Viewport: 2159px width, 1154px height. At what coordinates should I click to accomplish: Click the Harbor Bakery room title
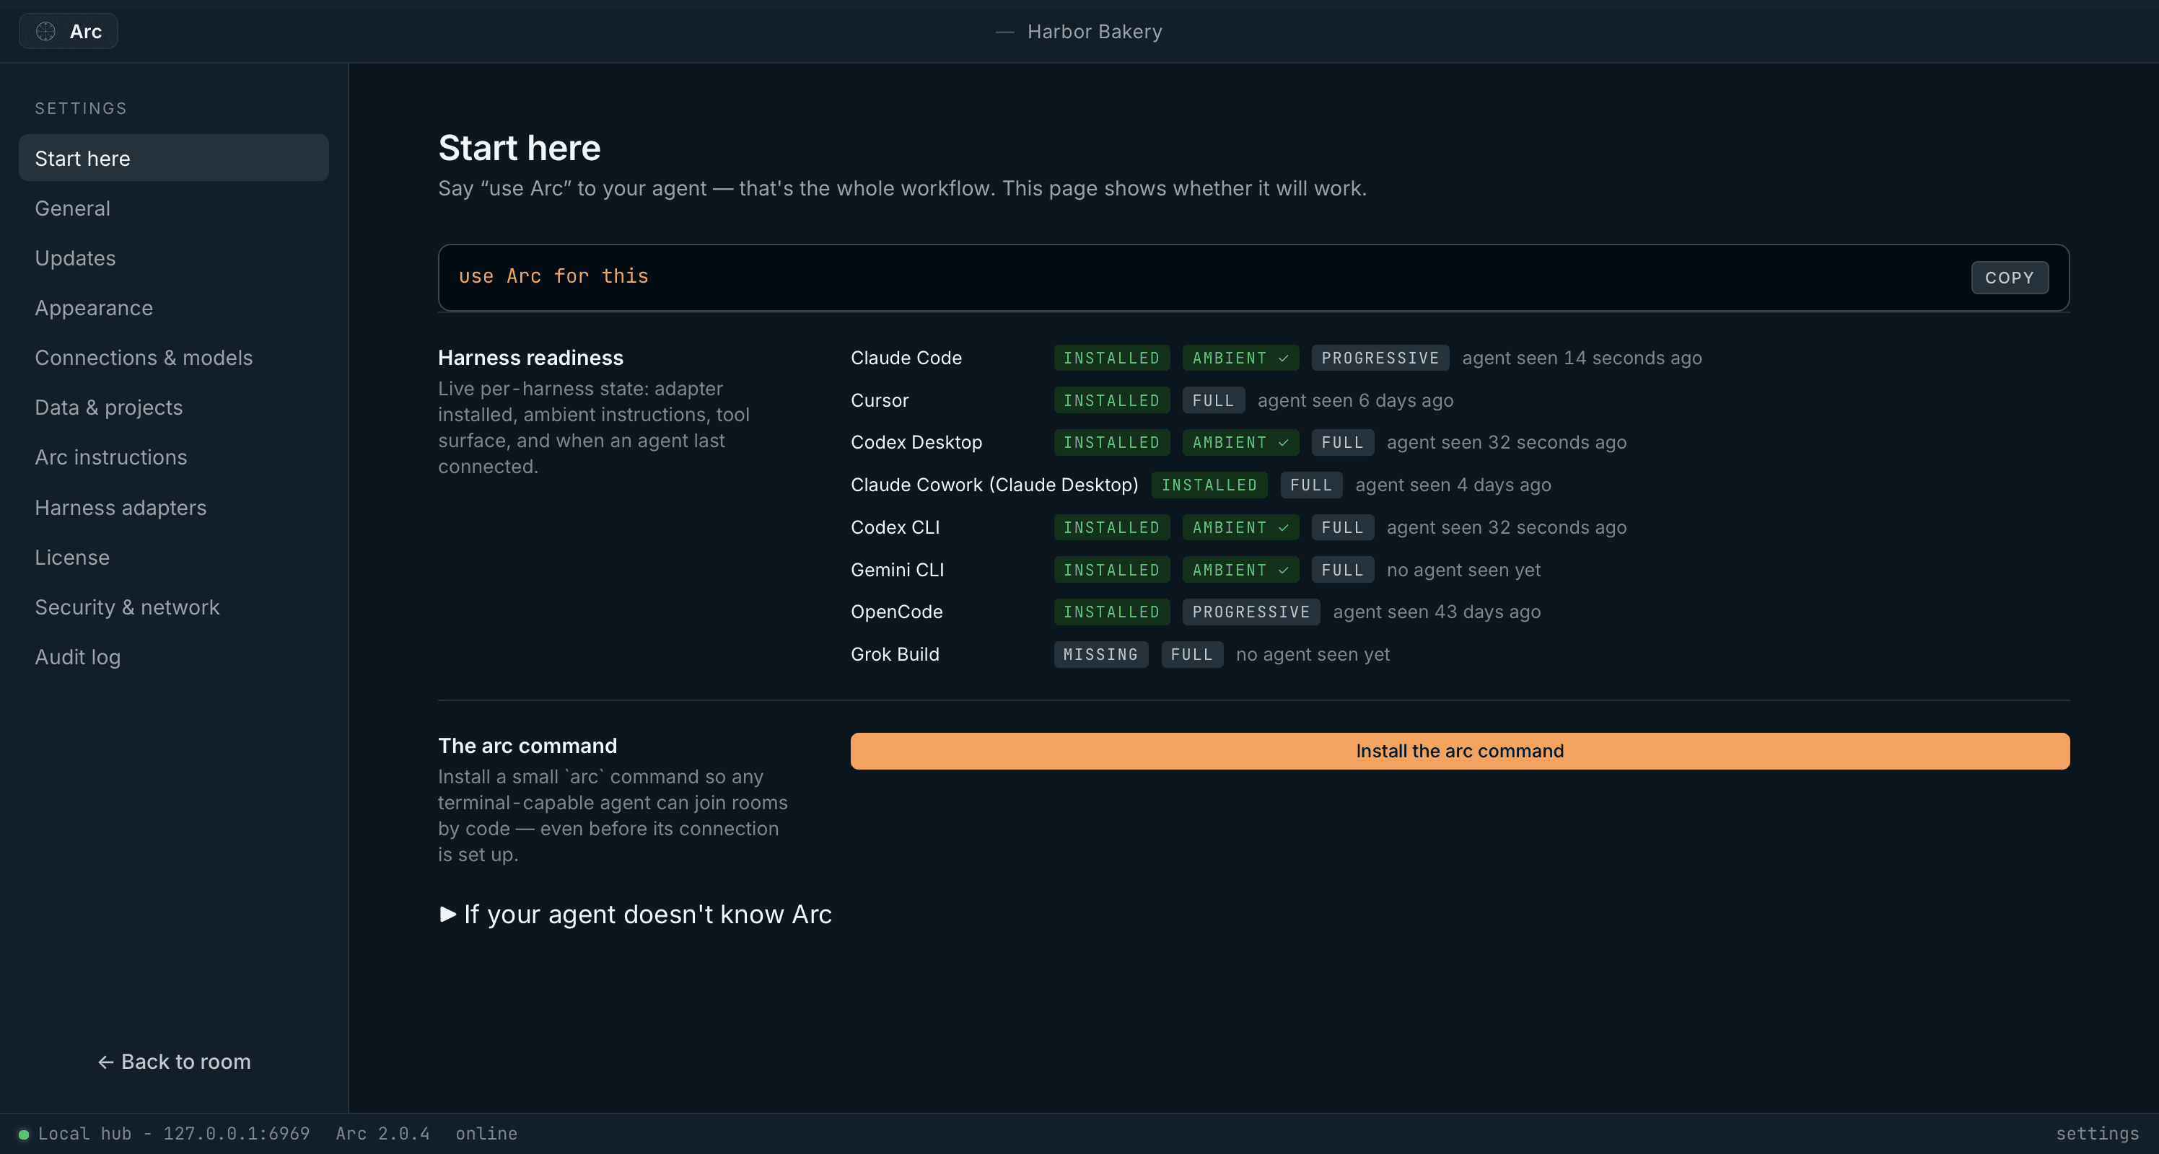(x=1094, y=32)
